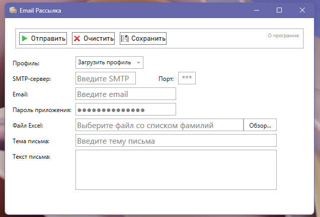The width and height of the screenshot is (320, 217).
Task: Open the О программе link
Action: click(x=283, y=36)
